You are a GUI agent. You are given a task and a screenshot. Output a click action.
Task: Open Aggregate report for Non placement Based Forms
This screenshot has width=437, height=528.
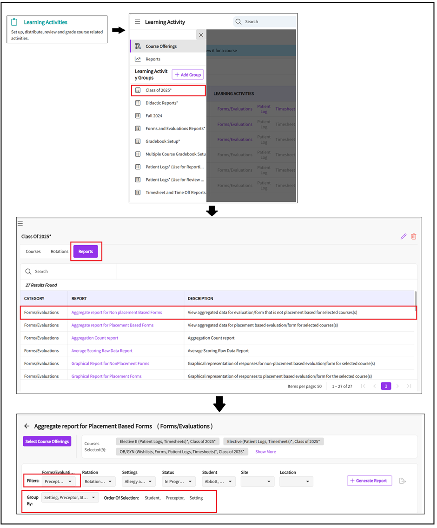[117, 313]
